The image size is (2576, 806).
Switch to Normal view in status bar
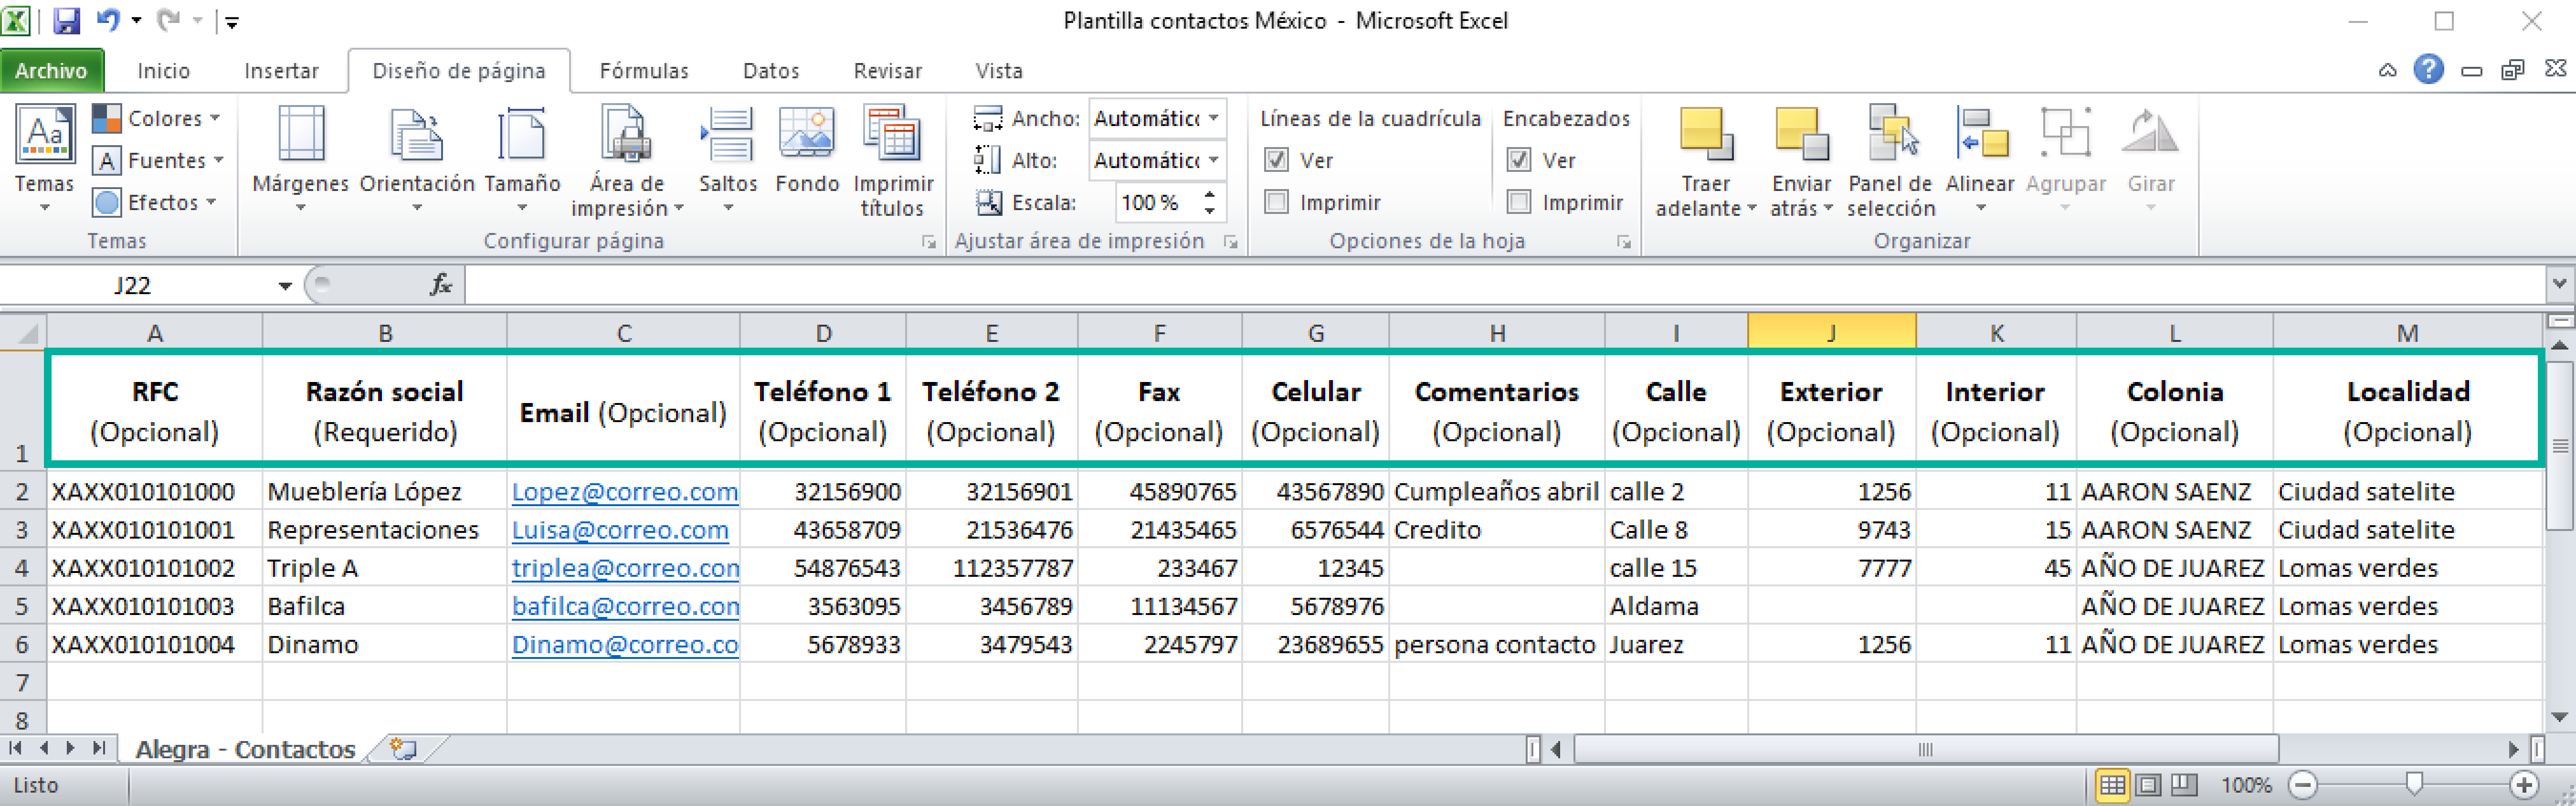coord(2112,785)
